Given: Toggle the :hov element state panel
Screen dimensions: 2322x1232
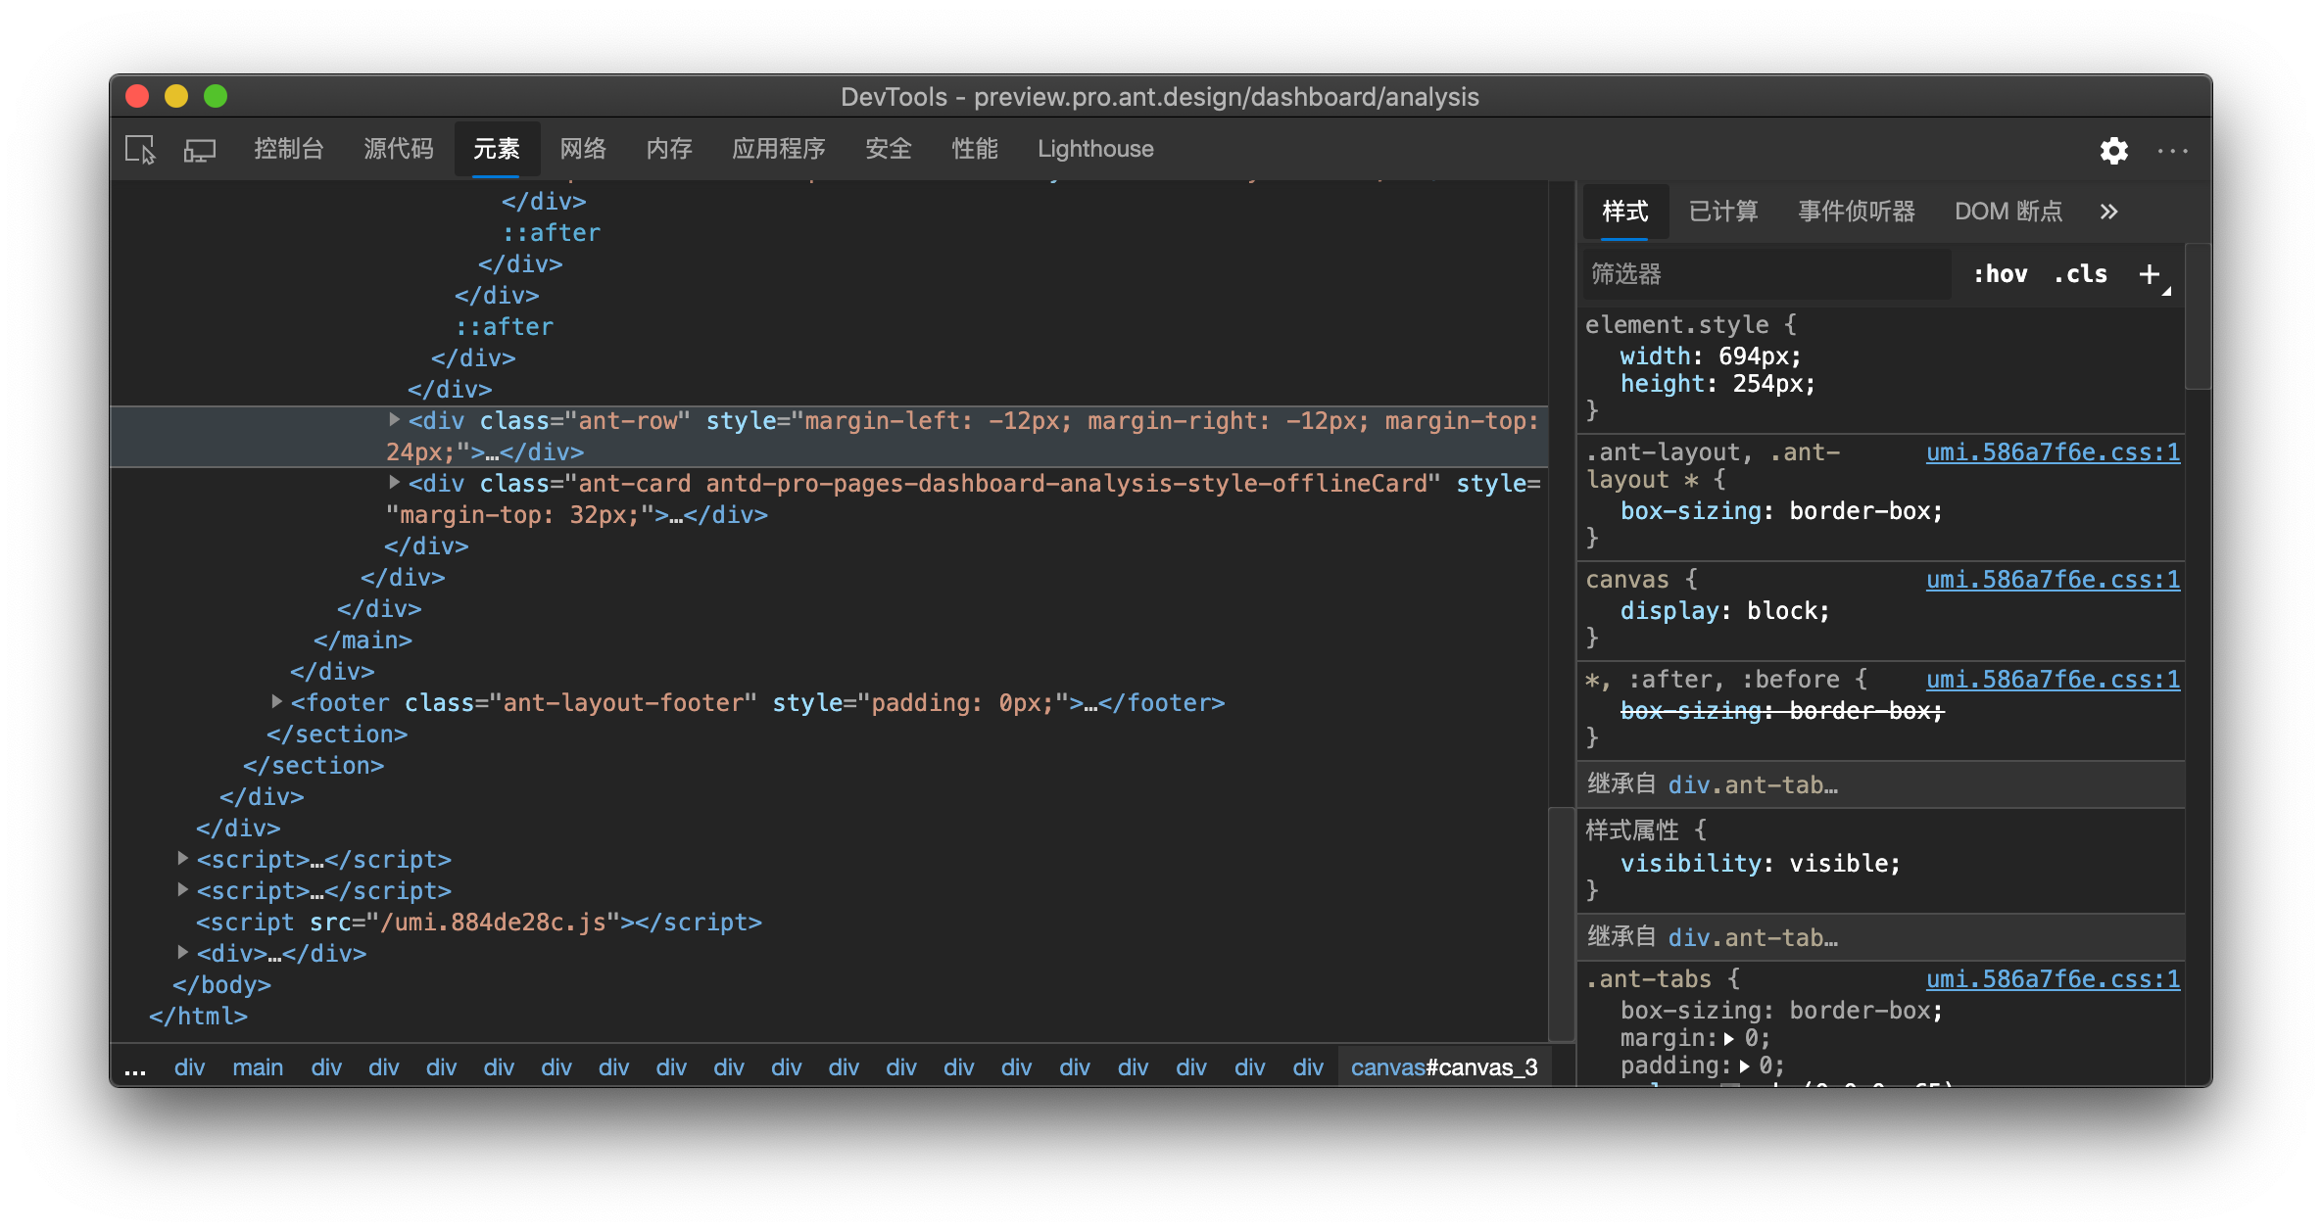Looking at the screenshot, I should pyautogui.click(x=2000, y=274).
